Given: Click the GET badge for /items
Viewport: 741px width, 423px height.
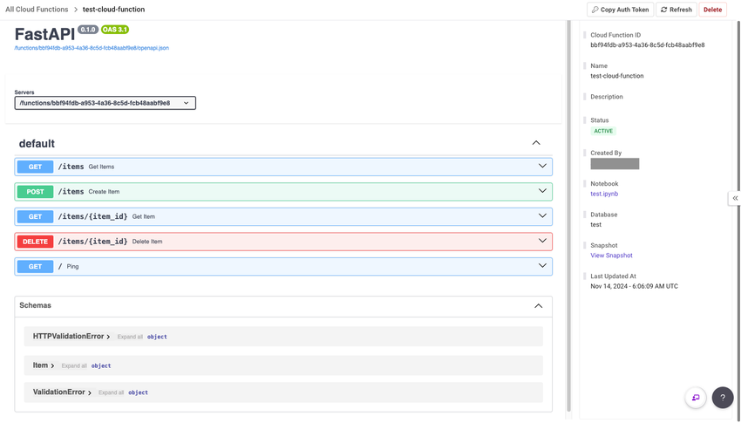Looking at the screenshot, I should [35, 167].
